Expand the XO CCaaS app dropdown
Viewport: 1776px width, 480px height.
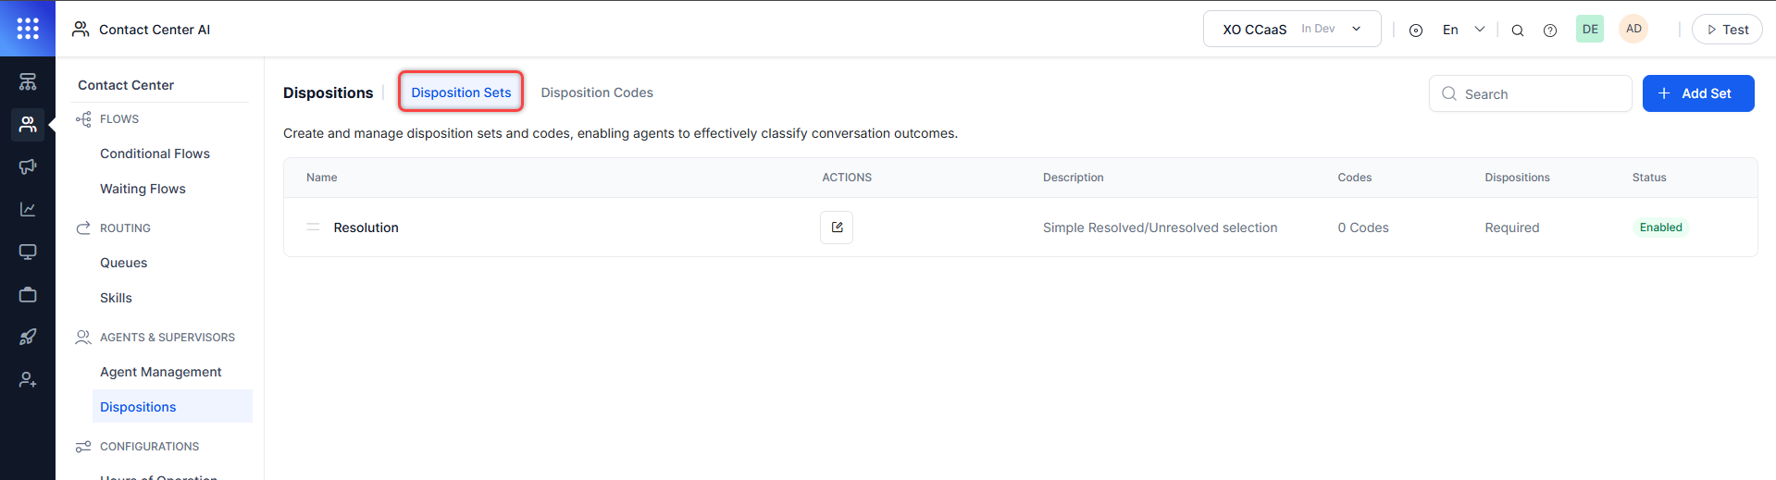1291,29
